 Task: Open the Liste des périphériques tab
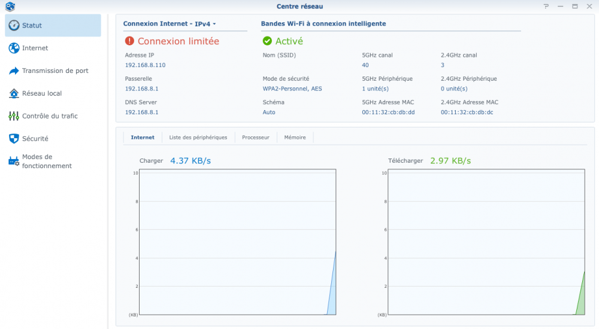(x=198, y=138)
